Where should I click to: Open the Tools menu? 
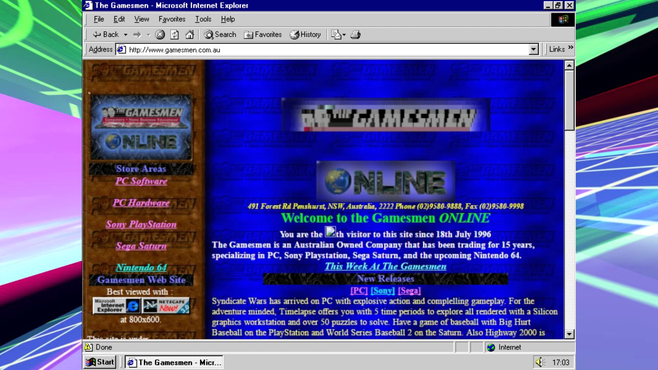[203, 19]
